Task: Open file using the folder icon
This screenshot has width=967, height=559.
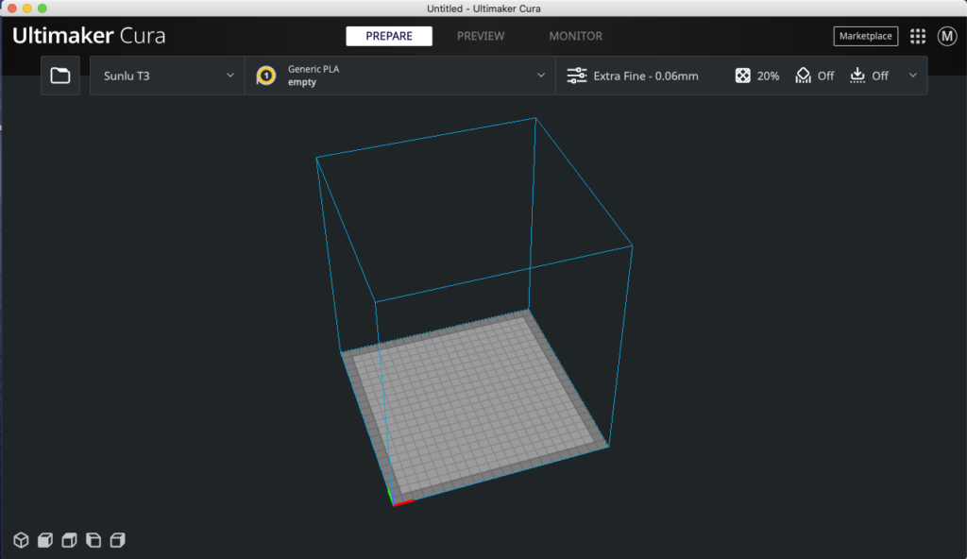Action: (59, 76)
